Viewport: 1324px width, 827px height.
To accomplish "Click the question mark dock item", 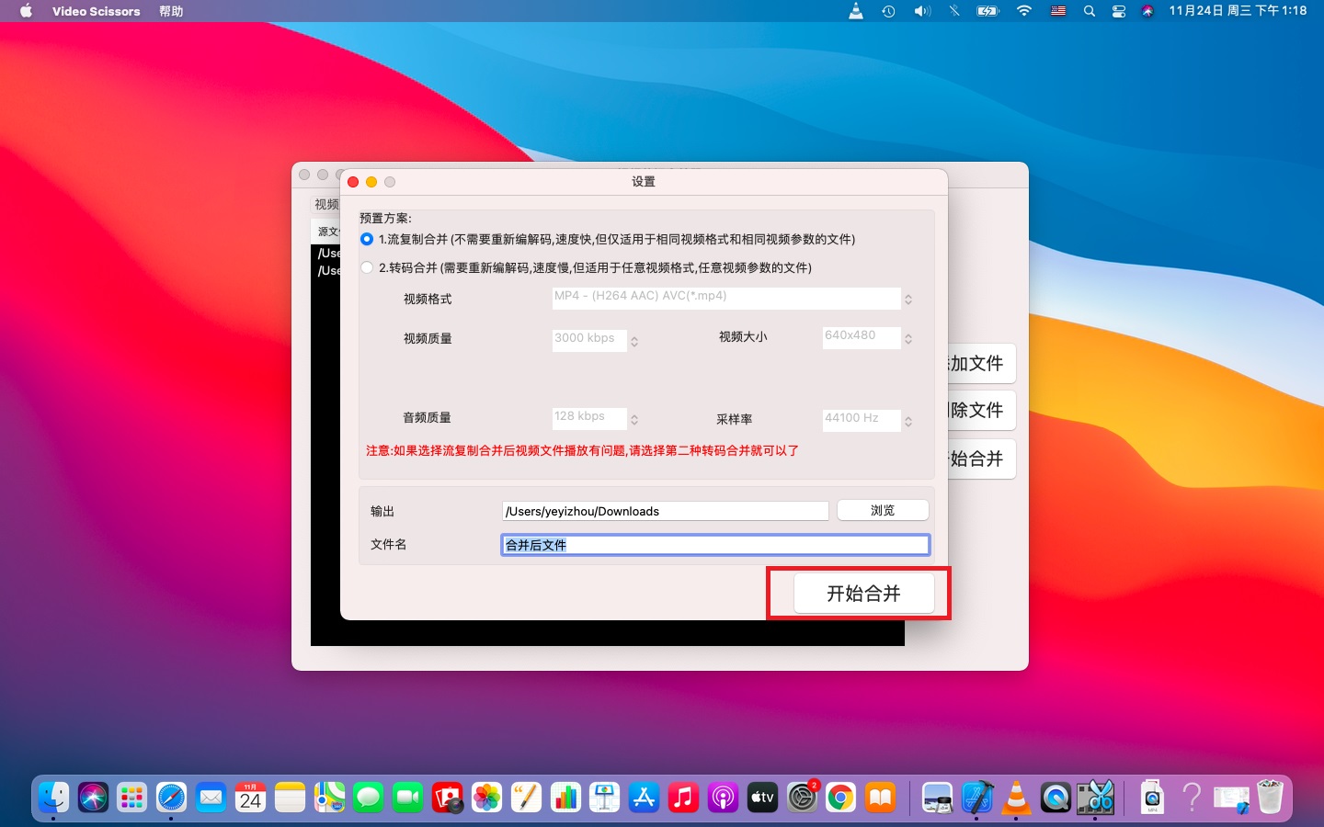I will [1192, 798].
